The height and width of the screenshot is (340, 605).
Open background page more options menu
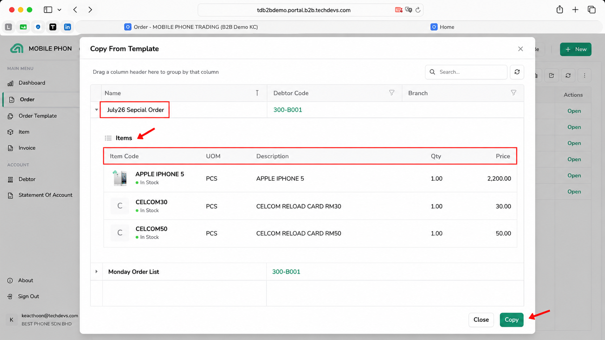pyautogui.click(x=584, y=76)
